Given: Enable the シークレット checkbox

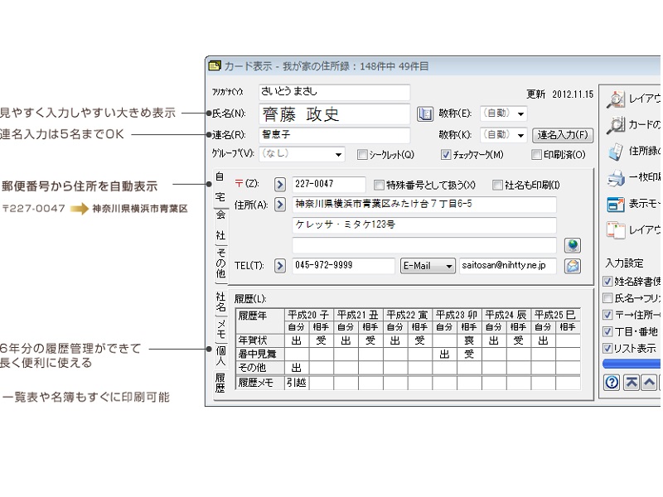Looking at the screenshot, I should tap(362, 154).
